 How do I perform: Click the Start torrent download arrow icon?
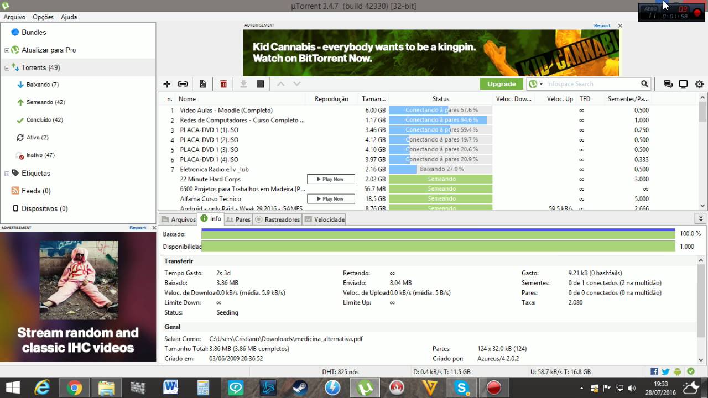[x=243, y=84]
